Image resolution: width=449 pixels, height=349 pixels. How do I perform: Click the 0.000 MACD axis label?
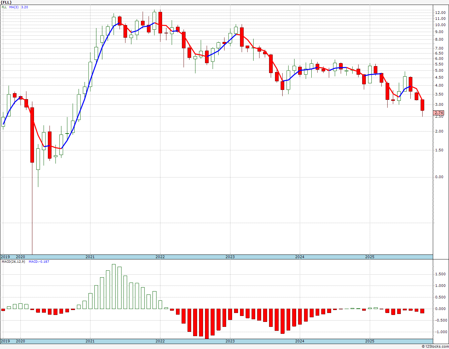(440, 309)
